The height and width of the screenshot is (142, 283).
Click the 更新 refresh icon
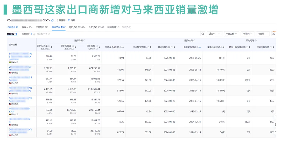69,20
